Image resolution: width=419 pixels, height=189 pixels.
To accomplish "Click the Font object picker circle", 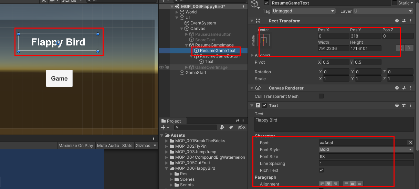I will click(x=410, y=143).
